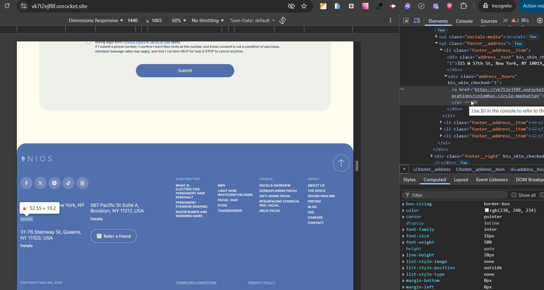Open the Layout tab
Image resolution: width=544 pixels, height=290 pixels.
coord(461,180)
